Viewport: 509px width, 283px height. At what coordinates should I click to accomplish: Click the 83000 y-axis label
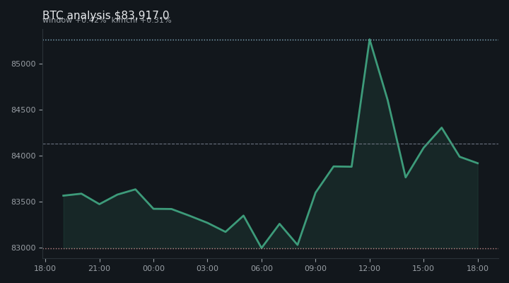click(x=23, y=248)
